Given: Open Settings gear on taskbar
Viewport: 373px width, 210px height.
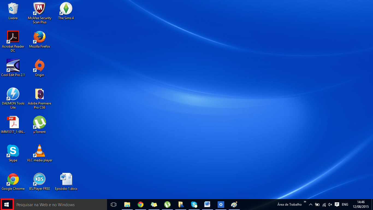Looking at the screenshot, I should coord(221,205).
